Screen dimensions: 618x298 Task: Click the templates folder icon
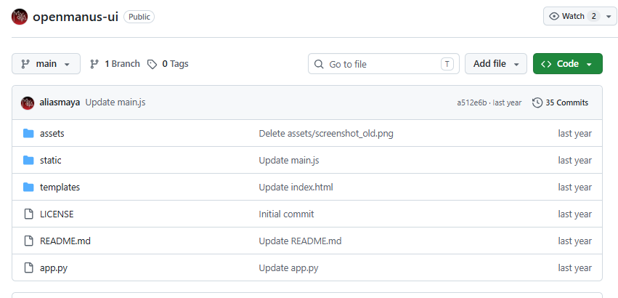[x=28, y=187]
